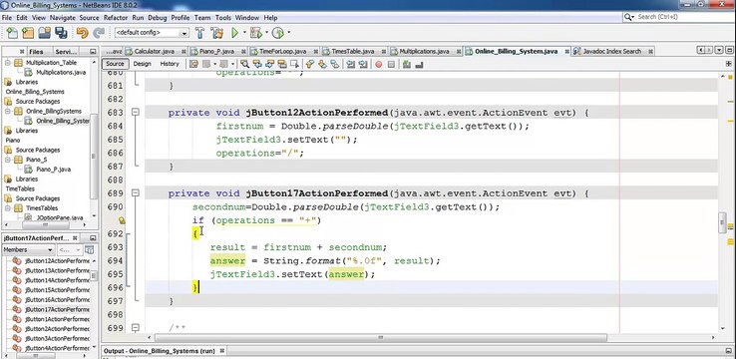
Task: Click the Redo toolbar icon
Action: pos(99,33)
